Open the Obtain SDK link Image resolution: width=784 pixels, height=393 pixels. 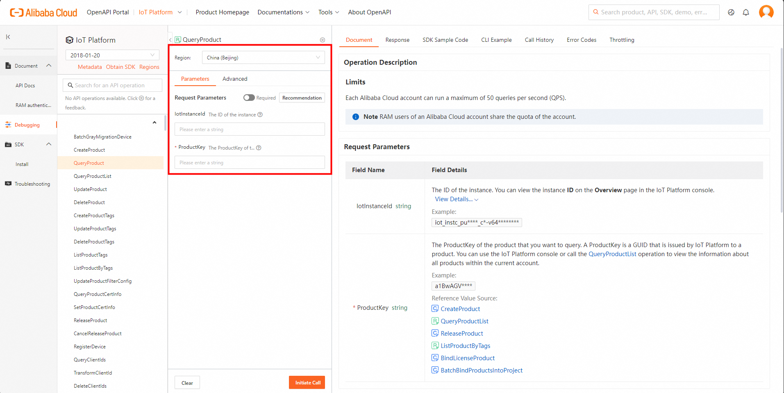click(120, 67)
